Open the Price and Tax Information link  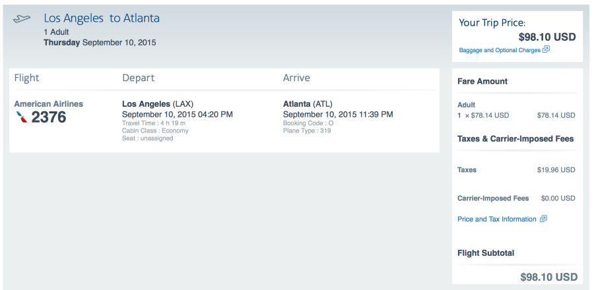tap(496, 219)
